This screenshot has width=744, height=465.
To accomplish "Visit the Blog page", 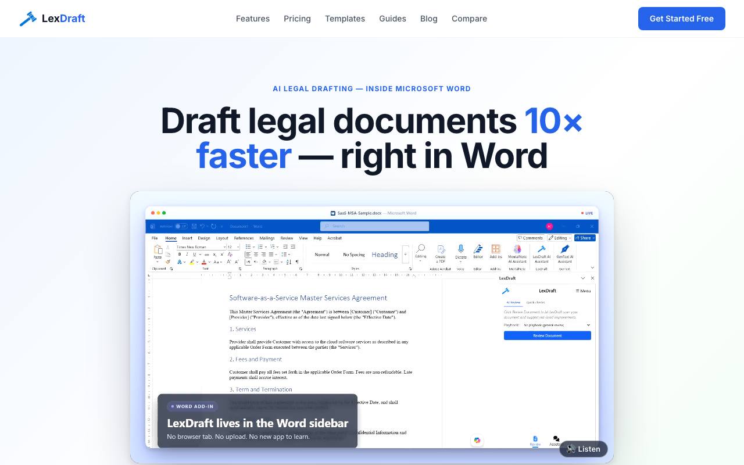I will [x=429, y=19].
